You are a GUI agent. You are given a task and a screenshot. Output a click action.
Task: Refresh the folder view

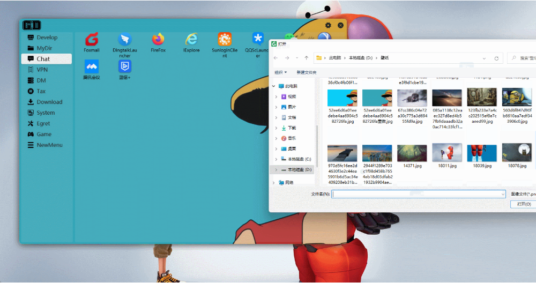[496, 58]
